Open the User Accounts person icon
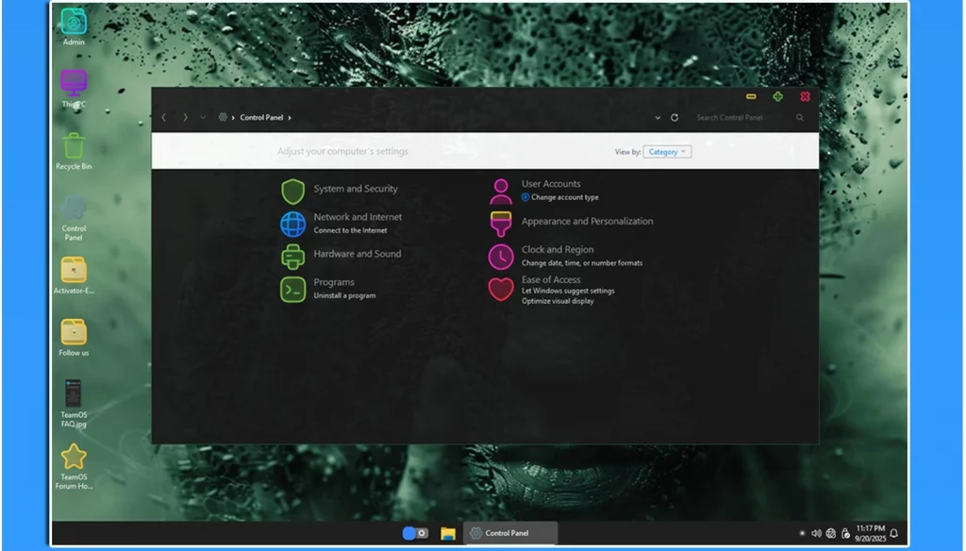966x551 pixels. coord(501,192)
